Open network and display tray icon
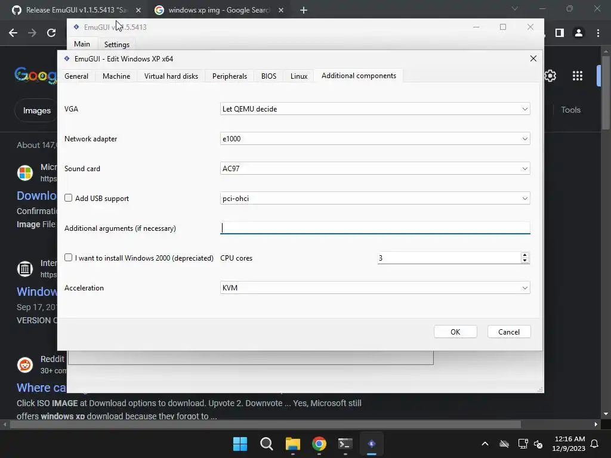611x458 pixels. (523, 444)
